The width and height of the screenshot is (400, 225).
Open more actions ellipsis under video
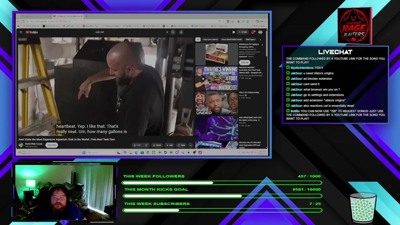point(191,145)
